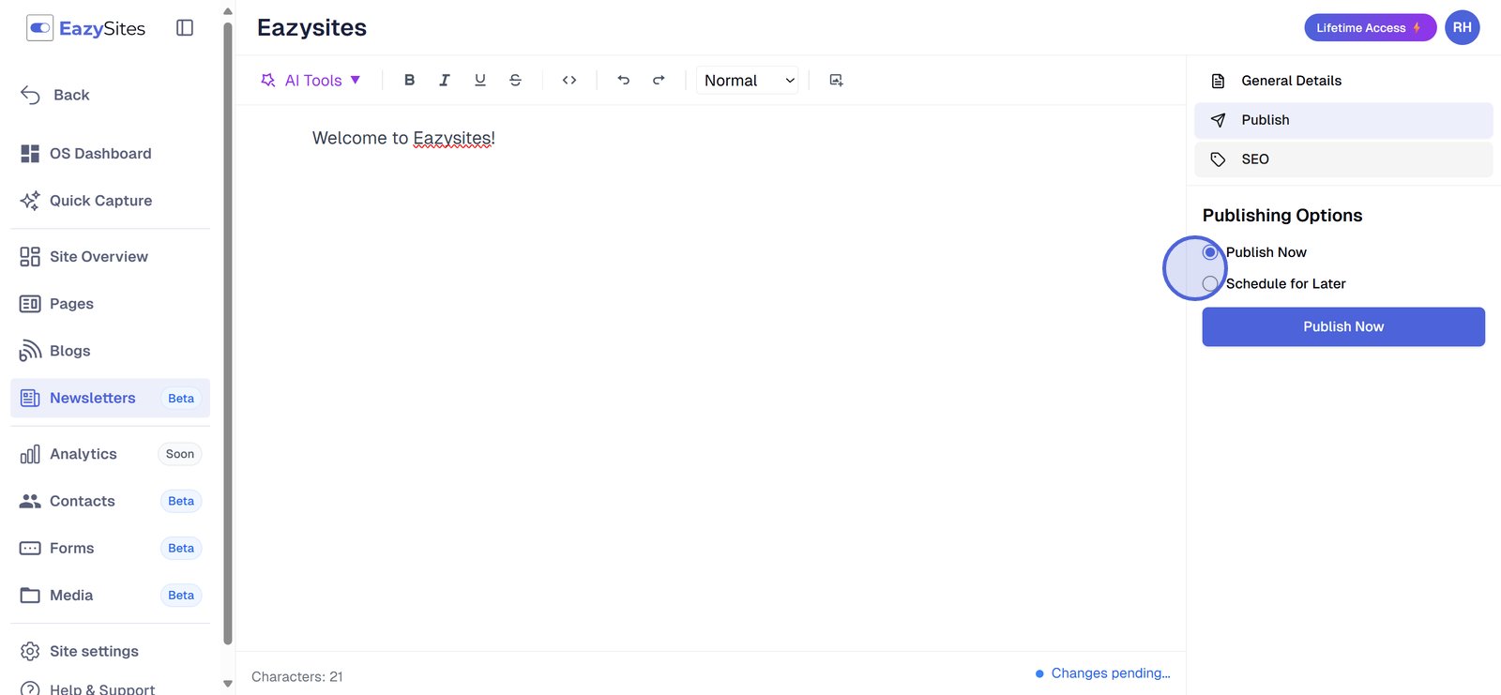Switch to the Publish tab
The width and height of the screenshot is (1501, 695).
1343,120
